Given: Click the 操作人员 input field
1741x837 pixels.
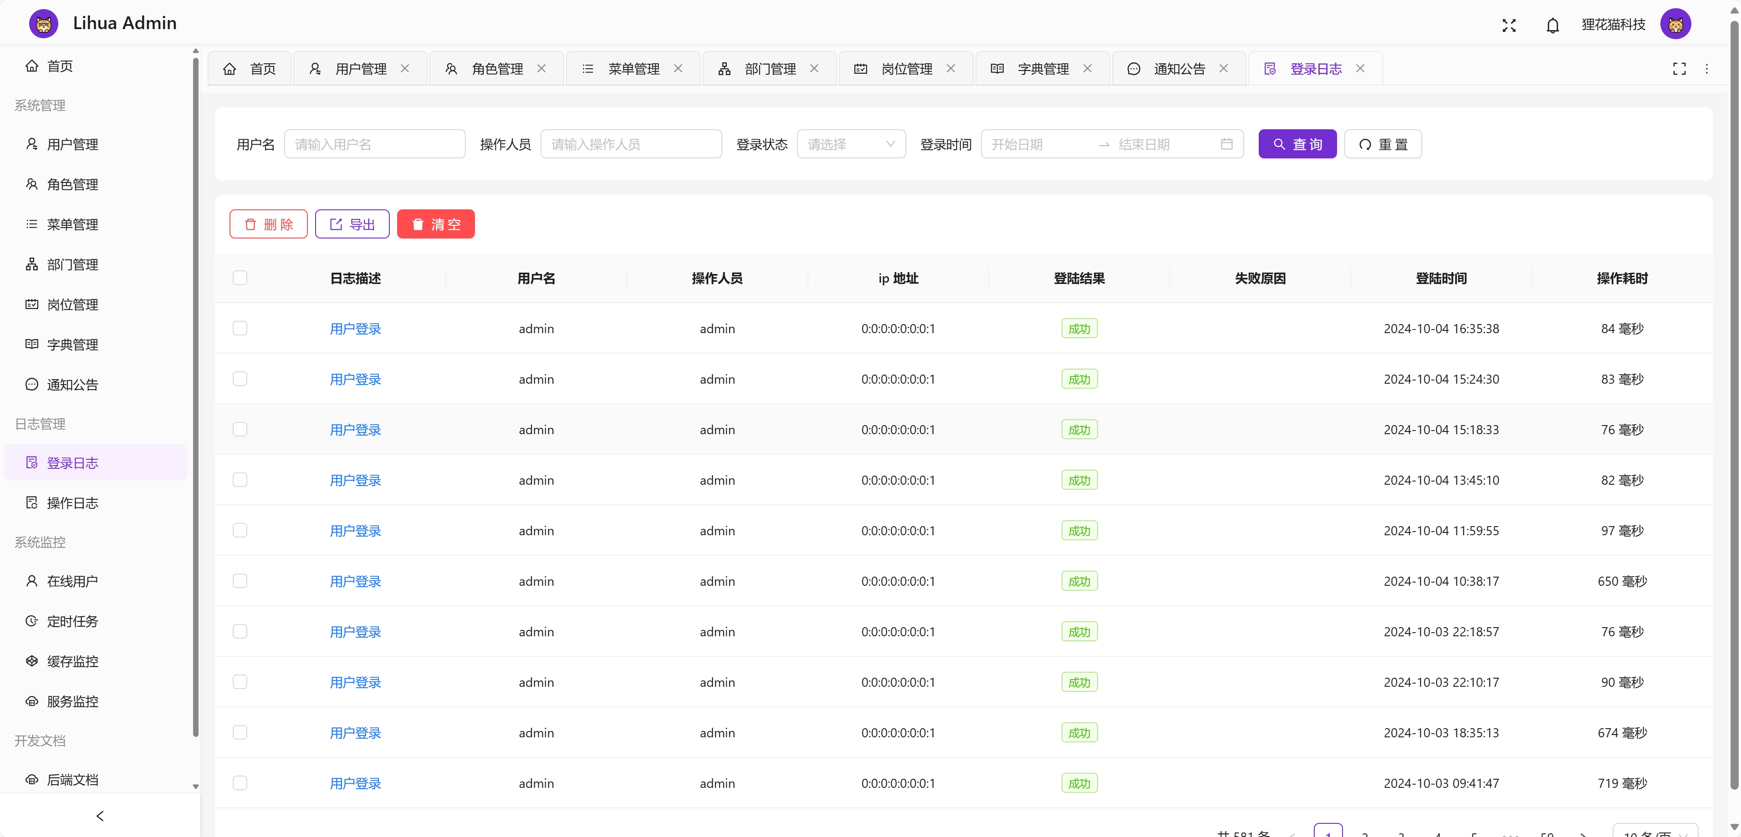Looking at the screenshot, I should [631, 144].
